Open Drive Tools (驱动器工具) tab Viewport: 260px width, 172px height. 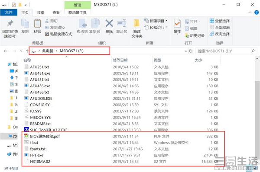78,13
